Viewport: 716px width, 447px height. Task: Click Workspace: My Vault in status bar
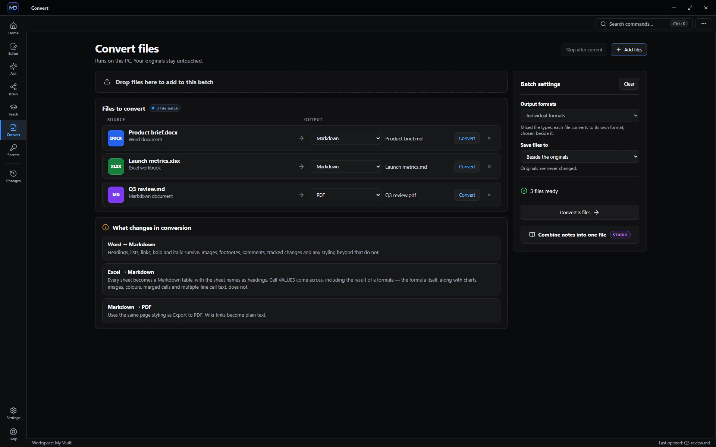click(52, 443)
